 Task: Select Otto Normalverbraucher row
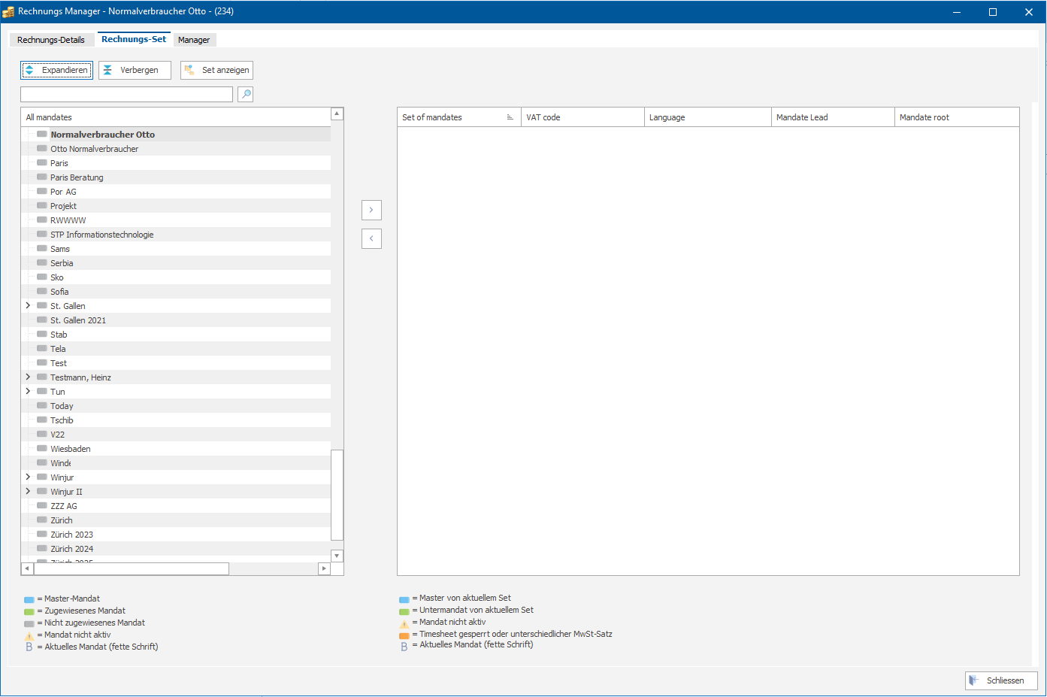click(176, 149)
